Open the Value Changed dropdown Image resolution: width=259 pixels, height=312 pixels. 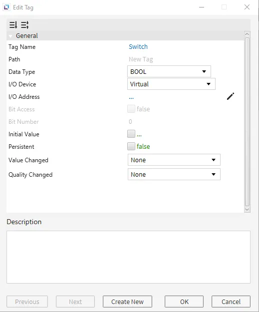pos(174,160)
